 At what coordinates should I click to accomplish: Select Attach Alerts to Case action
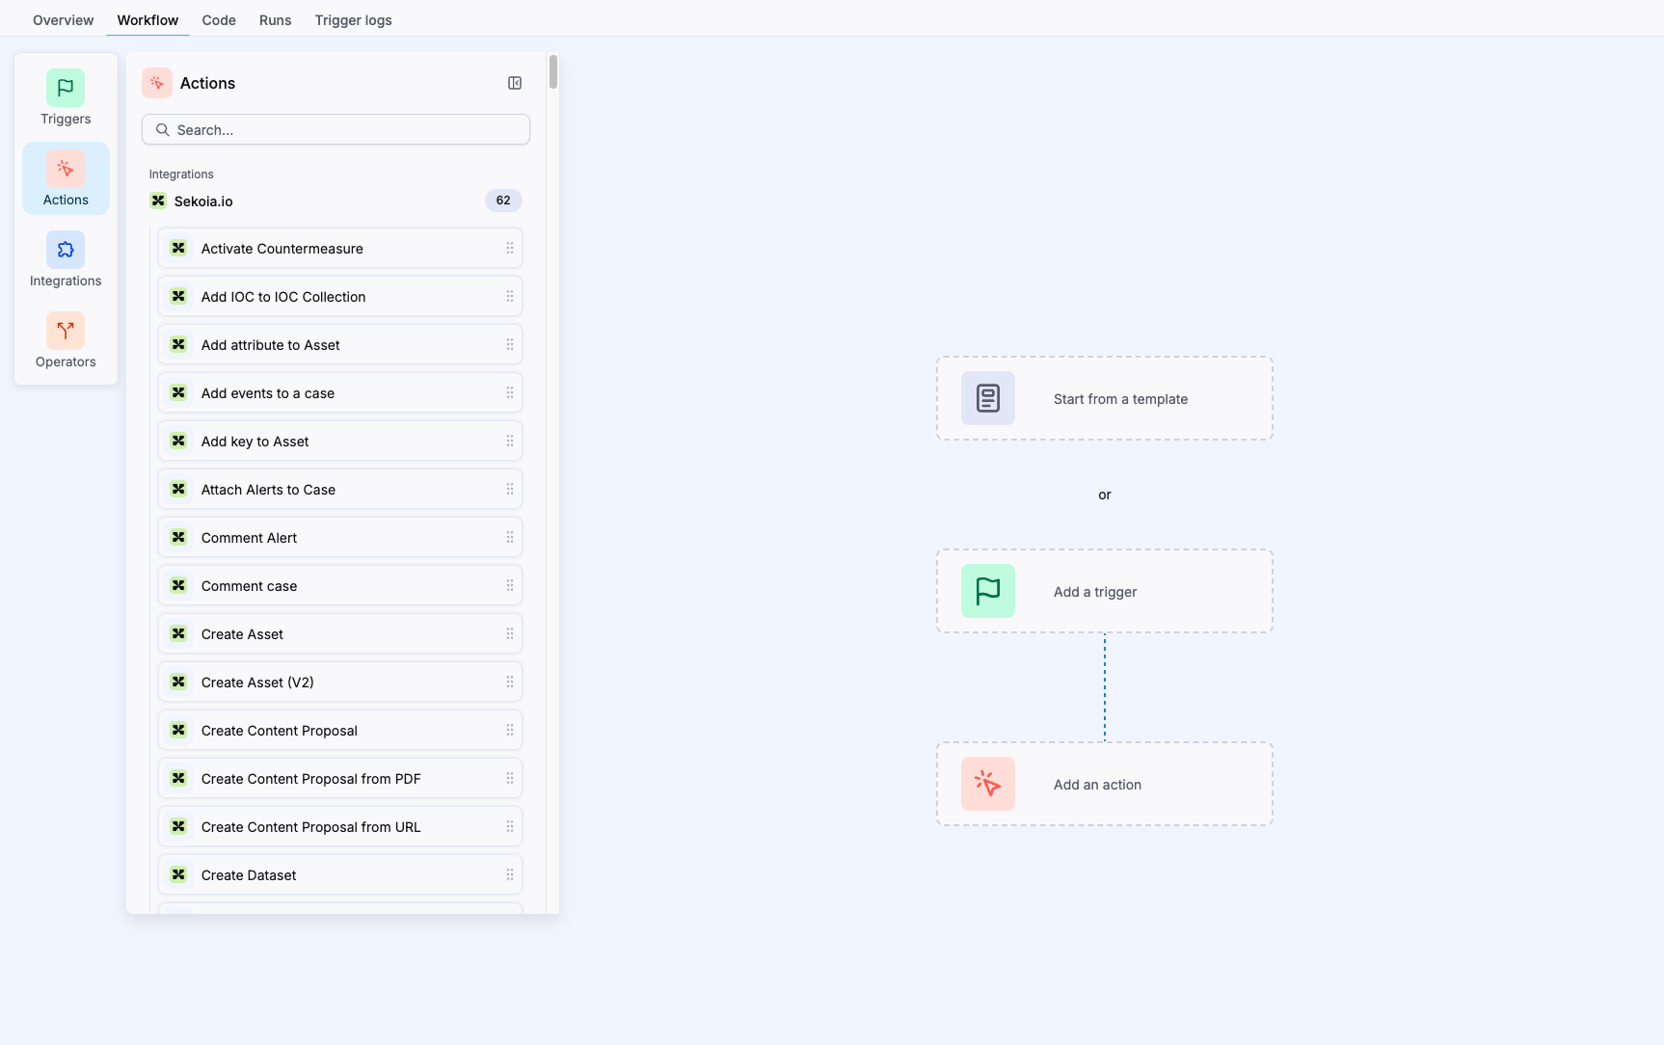340,490
